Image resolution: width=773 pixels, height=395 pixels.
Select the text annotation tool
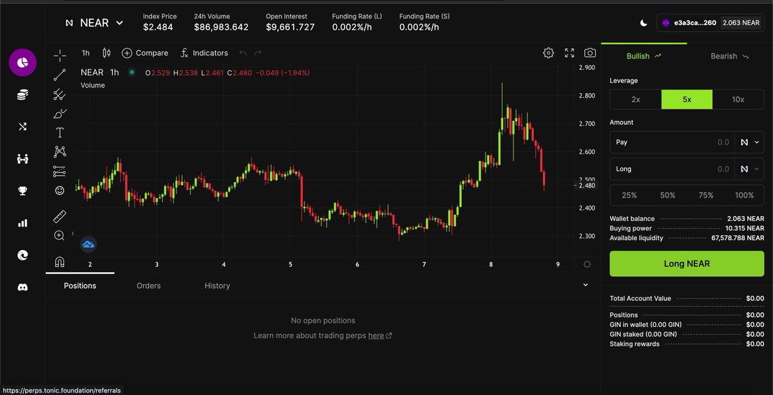[x=59, y=133]
